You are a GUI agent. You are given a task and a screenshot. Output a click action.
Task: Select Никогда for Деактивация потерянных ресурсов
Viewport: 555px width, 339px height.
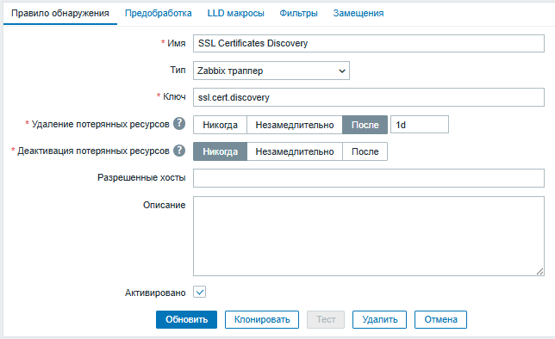(220, 151)
